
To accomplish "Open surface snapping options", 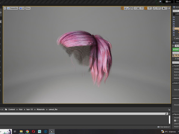I will 135,8.
